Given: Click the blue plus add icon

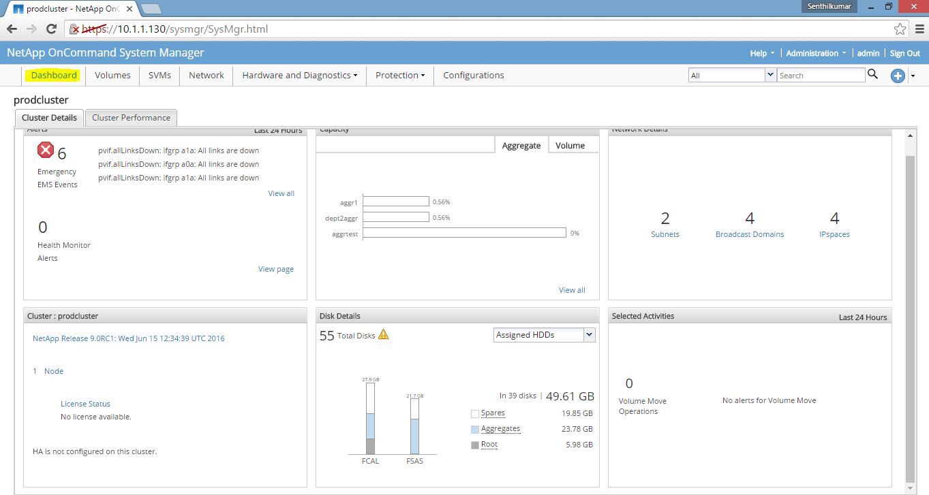Looking at the screenshot, I should coord(897,76).
